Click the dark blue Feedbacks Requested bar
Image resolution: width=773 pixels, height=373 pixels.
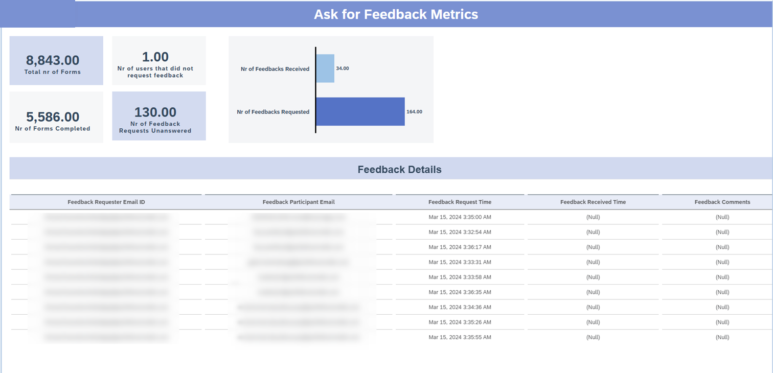[x=360, y=111]
